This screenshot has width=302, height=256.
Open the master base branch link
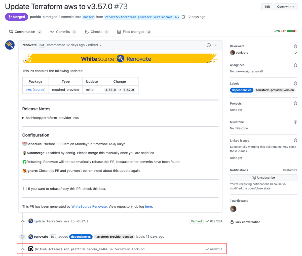click(x=89, y=17)
